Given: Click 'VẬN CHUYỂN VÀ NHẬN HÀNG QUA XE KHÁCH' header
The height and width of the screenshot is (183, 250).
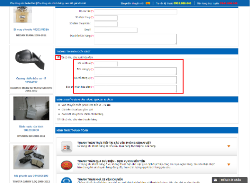Looking at the screenshot, I should coord(85,100).
